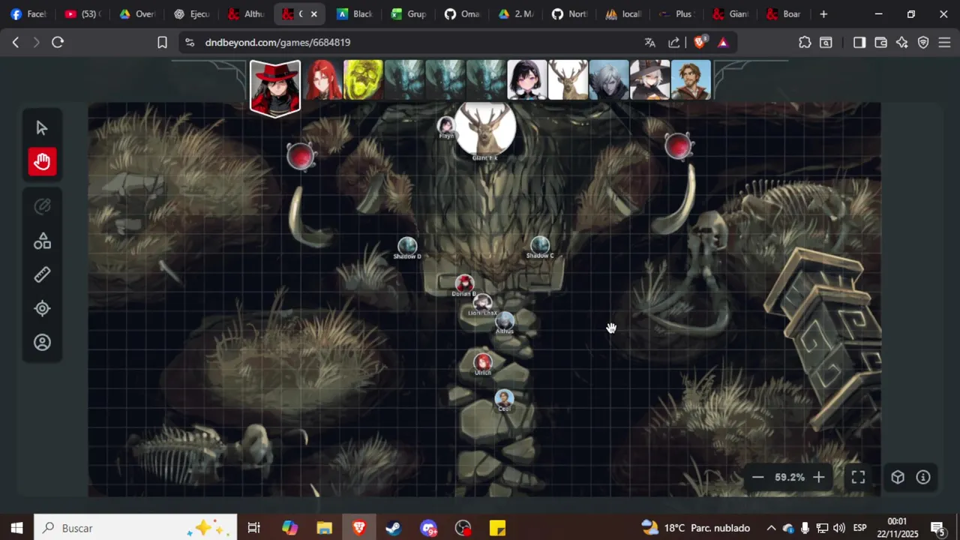Open Task View on taskbar
The image size is (960, 540).
click(253, 528)
